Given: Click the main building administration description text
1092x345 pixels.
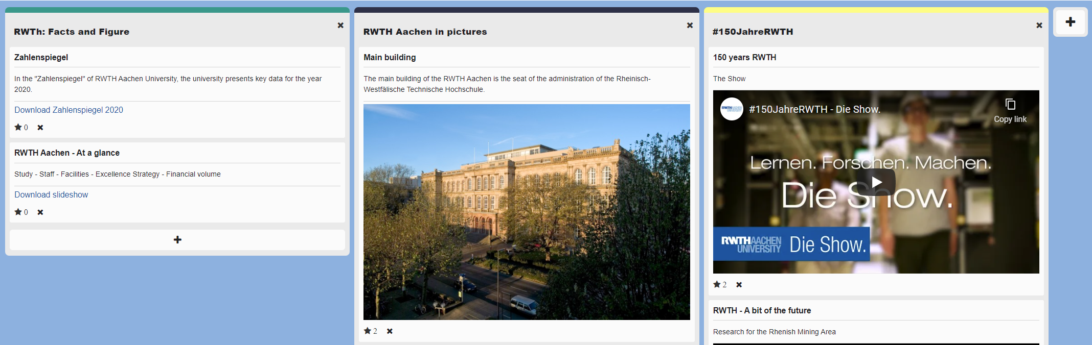Looking at the screenshot, I should pos(507,84).
